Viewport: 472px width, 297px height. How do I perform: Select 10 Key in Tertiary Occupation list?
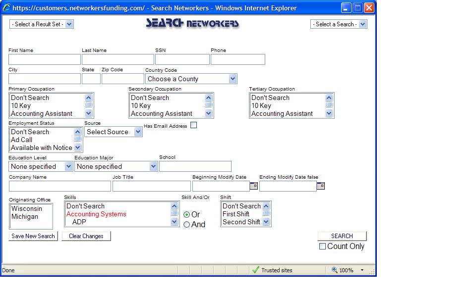[x=288, y=105]
